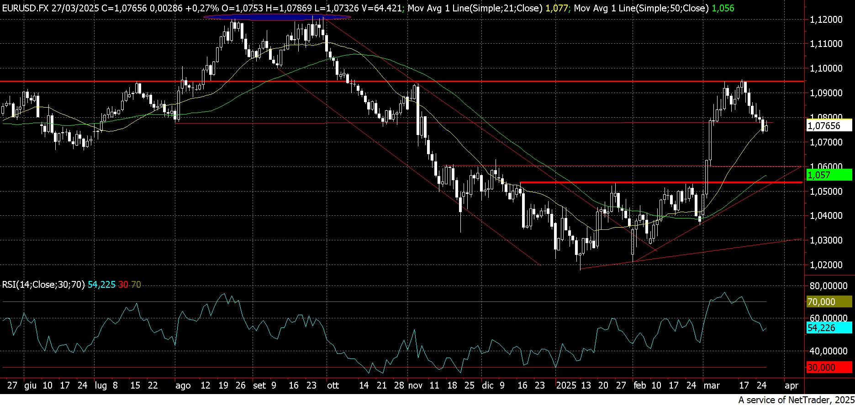This screenshot has height=405, width=855.
Task: Click the 'ago' month label on time axis
Action: pos(183,385)
